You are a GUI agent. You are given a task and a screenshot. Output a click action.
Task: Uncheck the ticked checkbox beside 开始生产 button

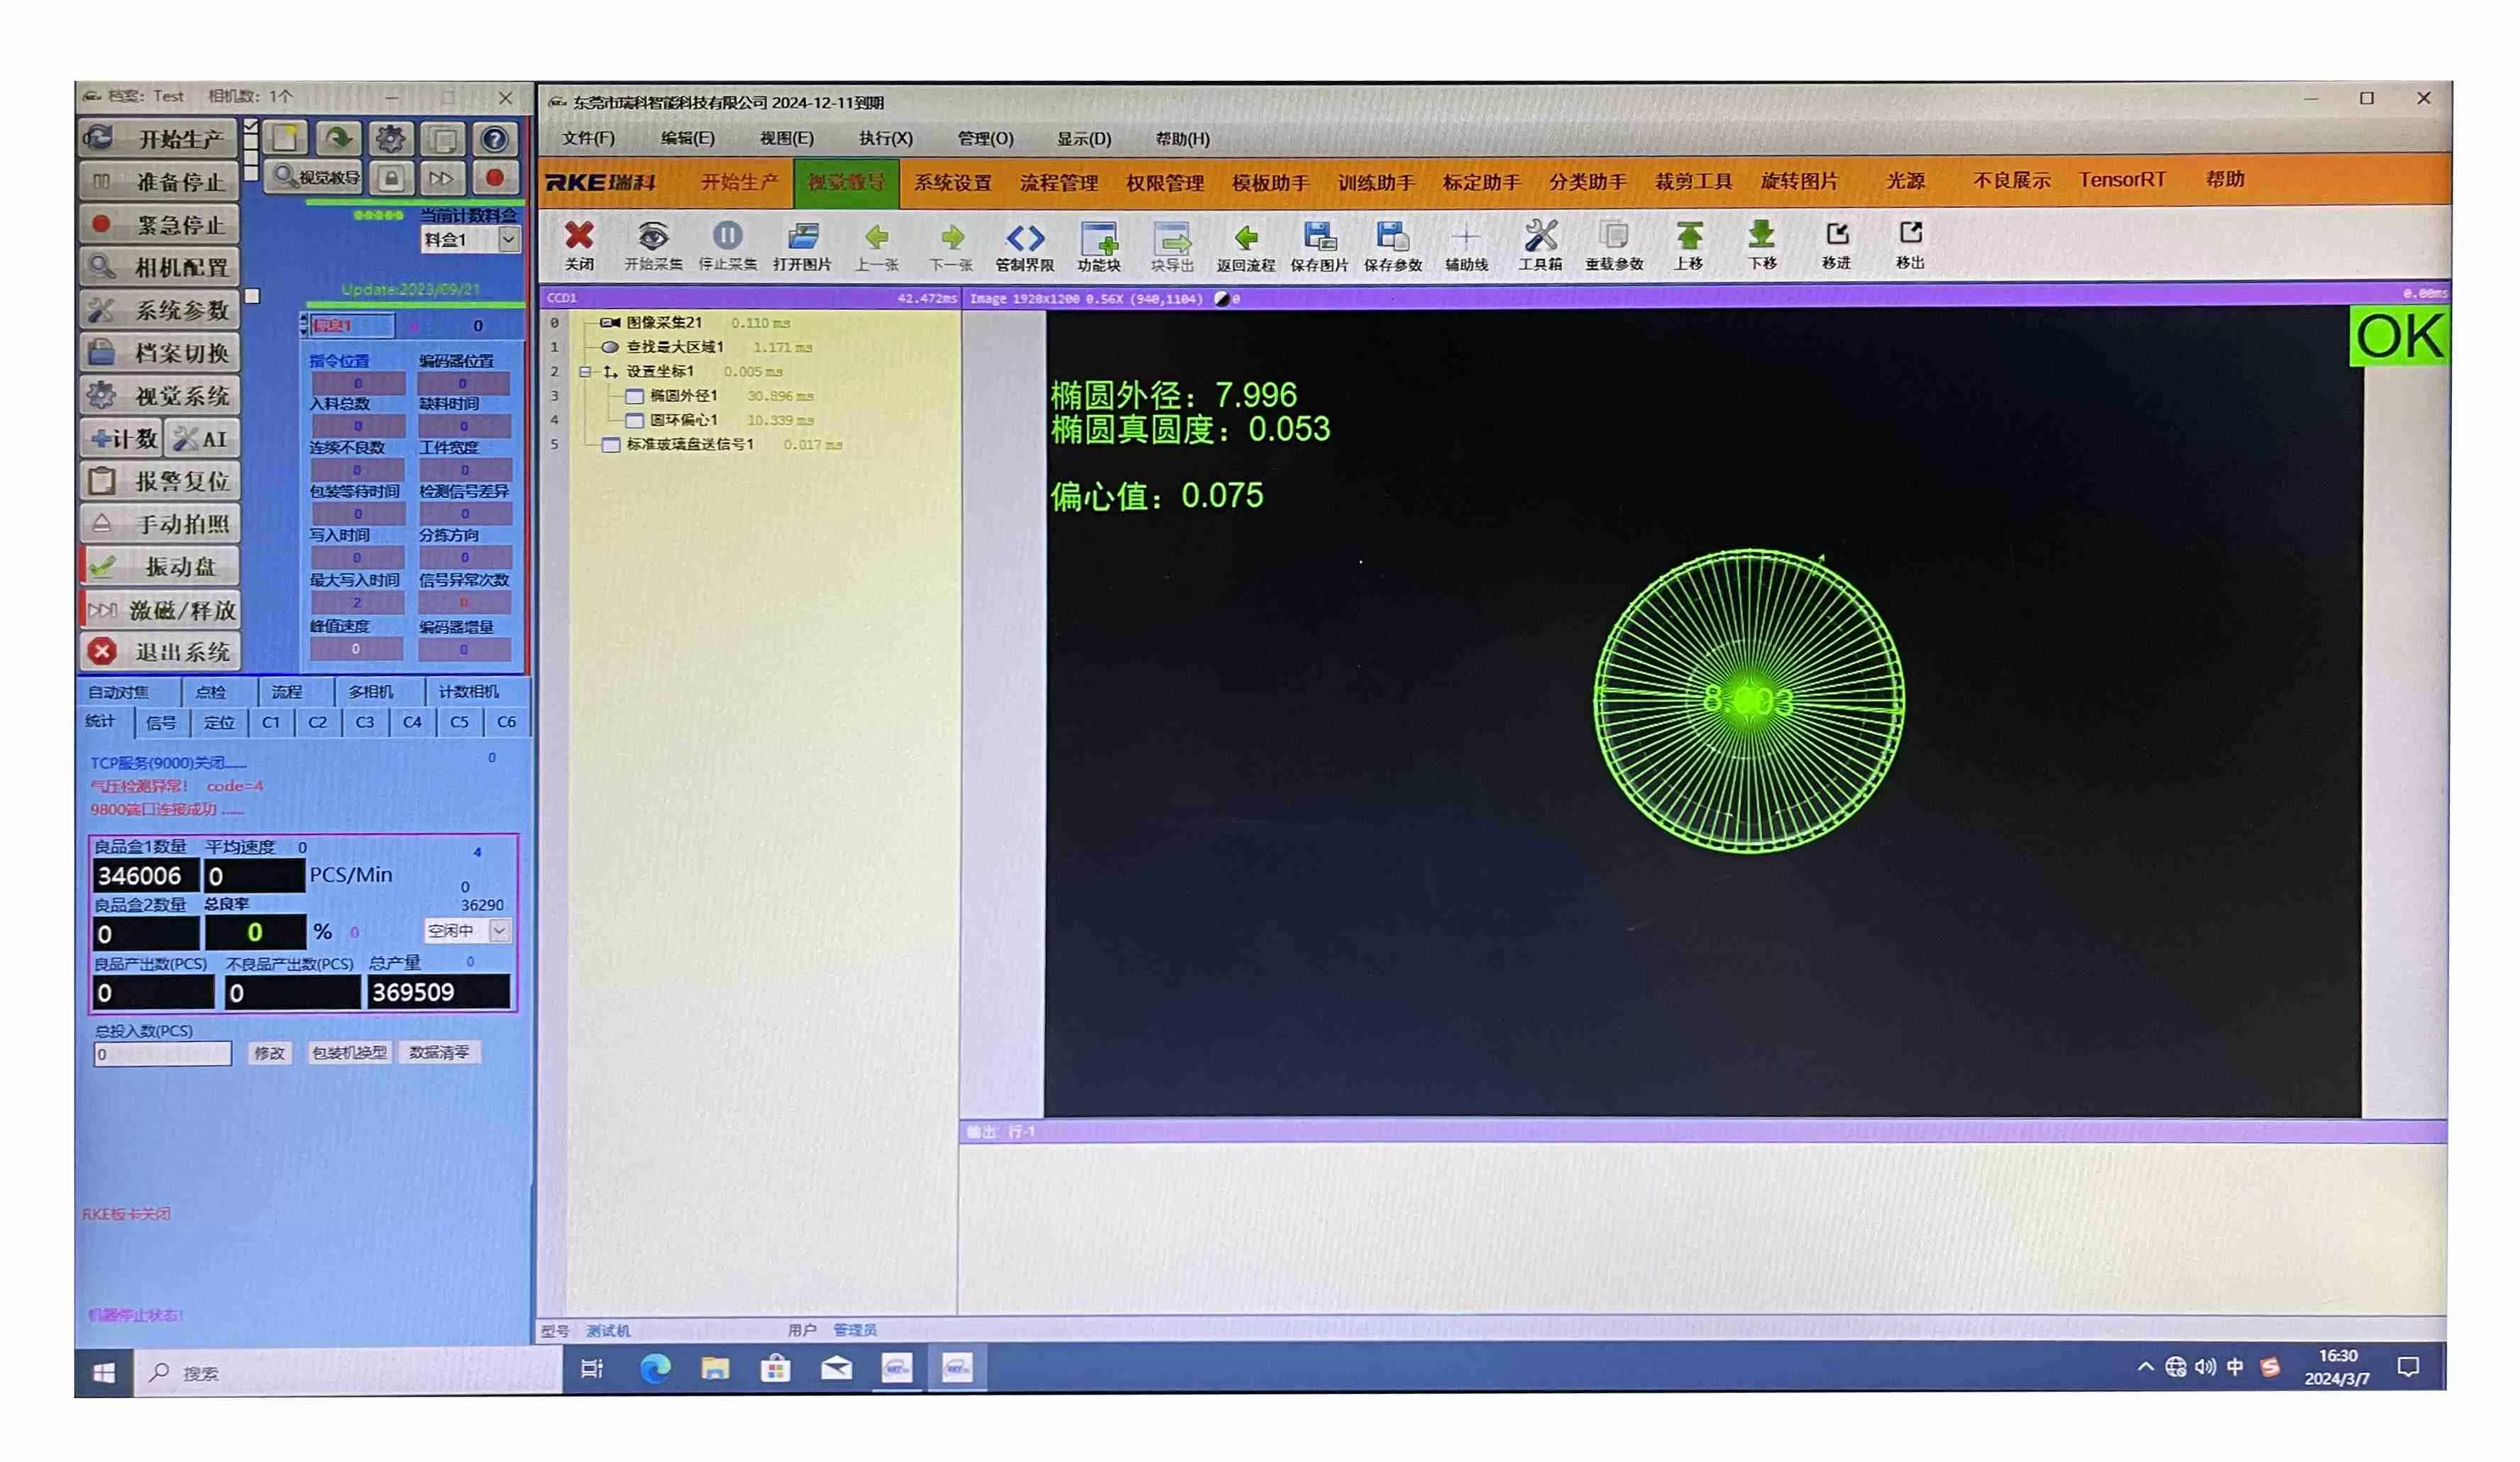(251, 127)
